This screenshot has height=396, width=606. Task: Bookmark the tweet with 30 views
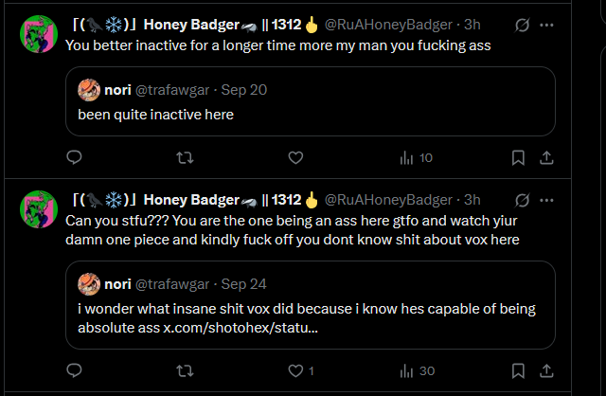click(518, 370)
